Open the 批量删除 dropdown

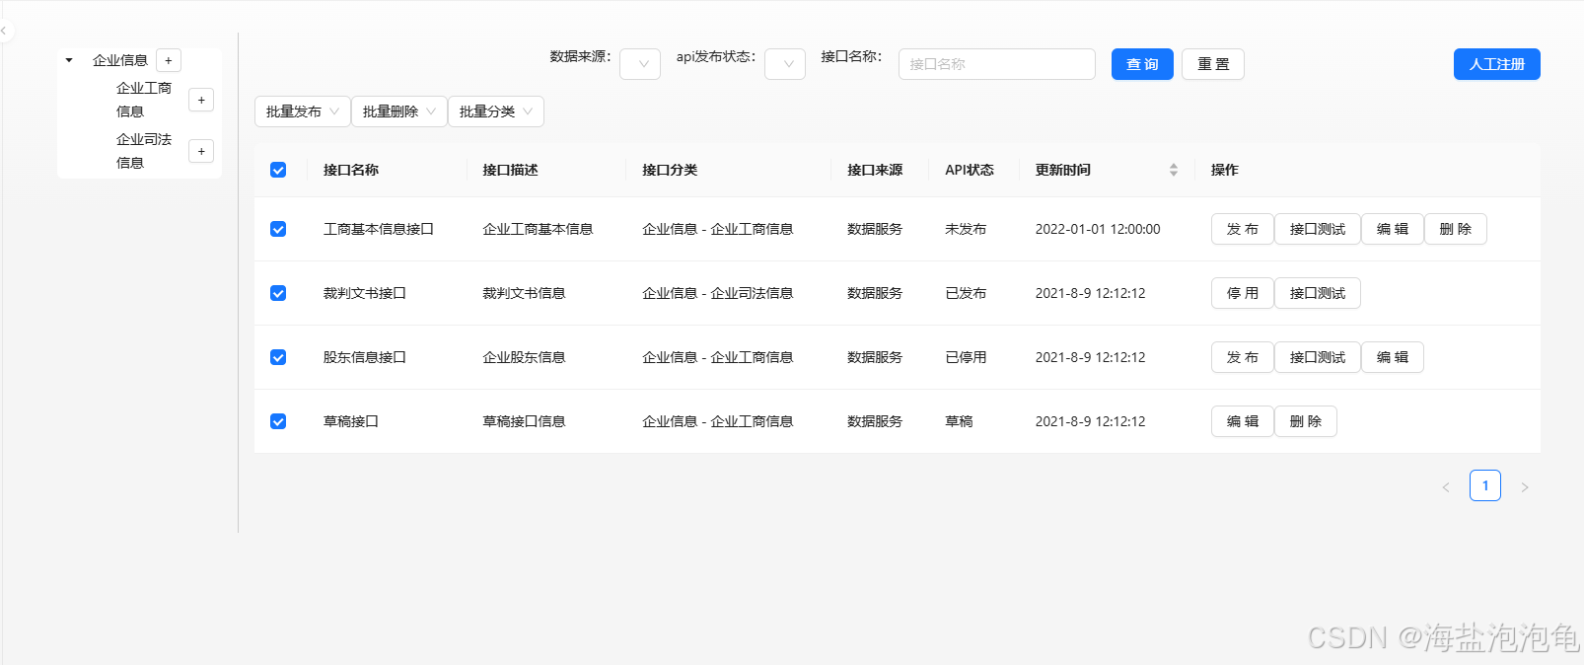(399, 111)
